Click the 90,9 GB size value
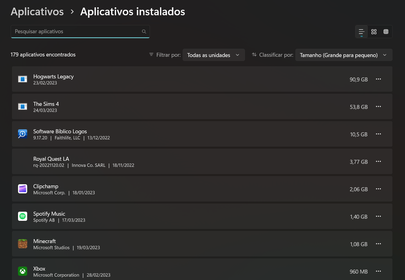This screenshot has width=405, height=280. click(x=359, y=80)
